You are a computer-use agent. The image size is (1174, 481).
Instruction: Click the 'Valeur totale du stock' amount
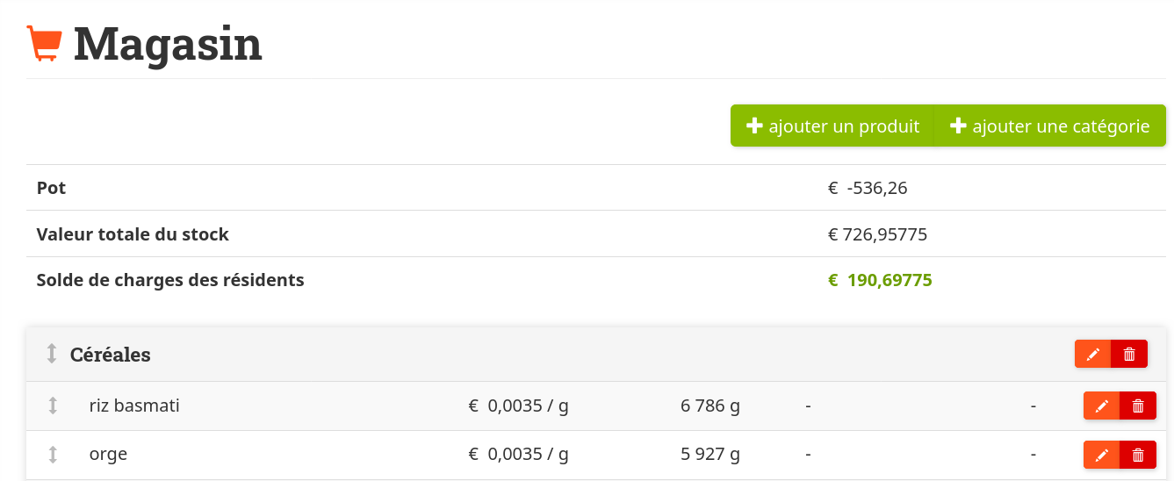(x=878, y=234)
